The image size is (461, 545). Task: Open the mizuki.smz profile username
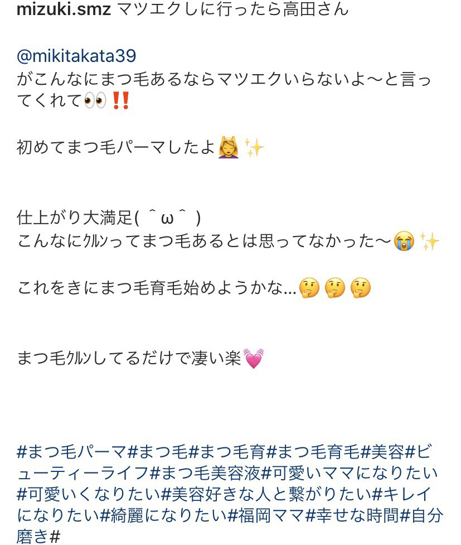pos(64,9)
